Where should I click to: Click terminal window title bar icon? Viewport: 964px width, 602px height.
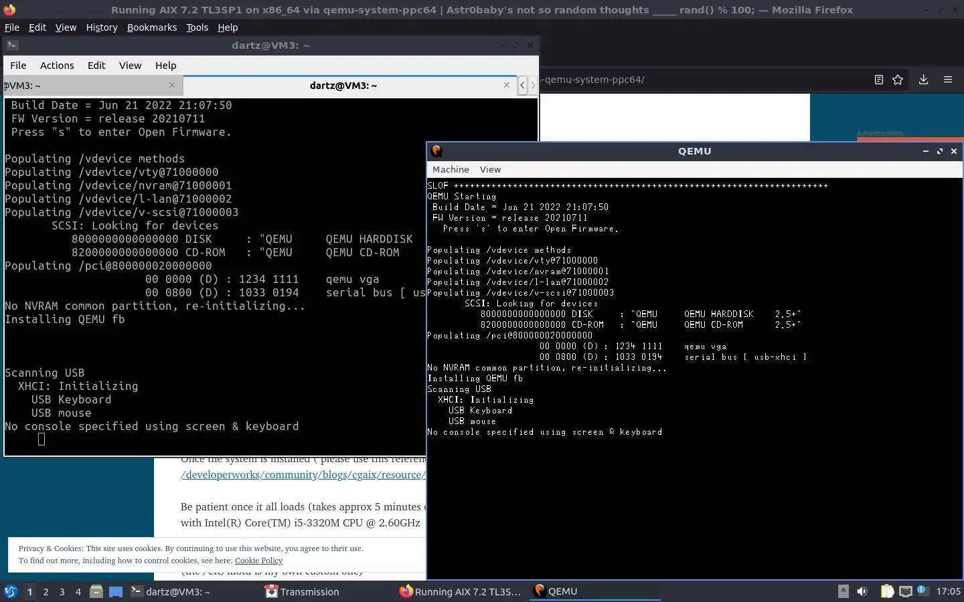pyautogui.click(x=13, y=45)
